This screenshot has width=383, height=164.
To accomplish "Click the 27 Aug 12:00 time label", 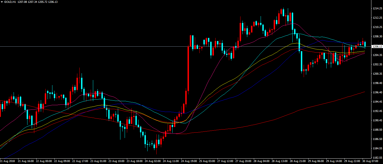I will (225, 161).
